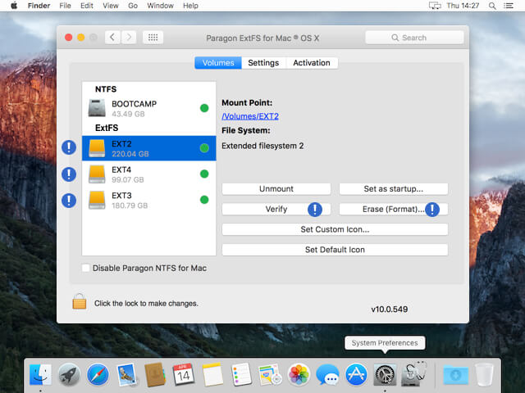
Task: Select the EXT3 volume drive icon
Action: (98, 200)
